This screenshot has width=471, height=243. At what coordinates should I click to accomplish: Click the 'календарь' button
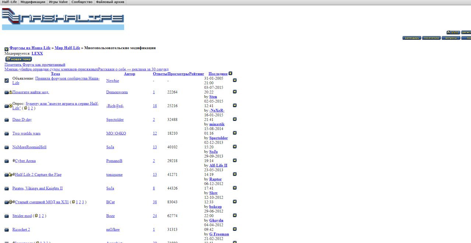coord(412,38)
